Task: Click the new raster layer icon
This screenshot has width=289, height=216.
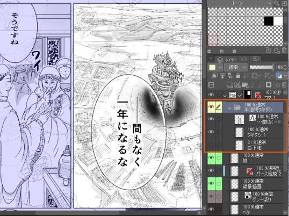Action: point(230,85)
